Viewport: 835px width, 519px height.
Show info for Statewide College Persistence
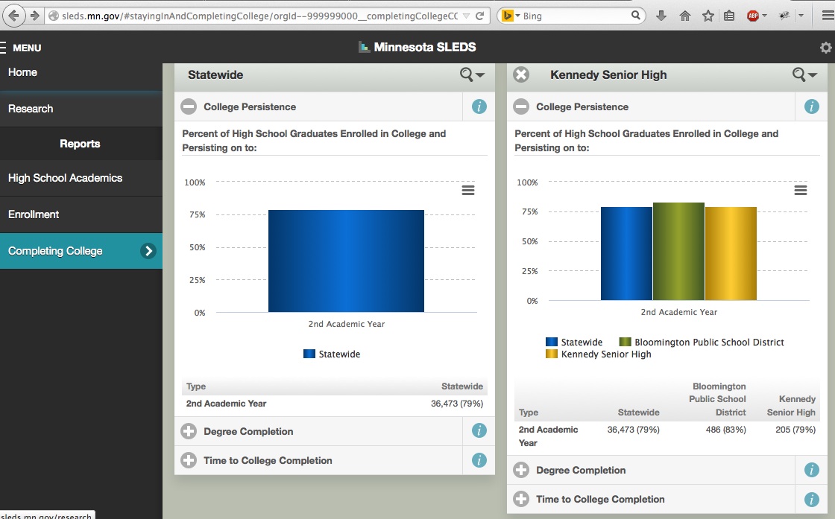479,107
